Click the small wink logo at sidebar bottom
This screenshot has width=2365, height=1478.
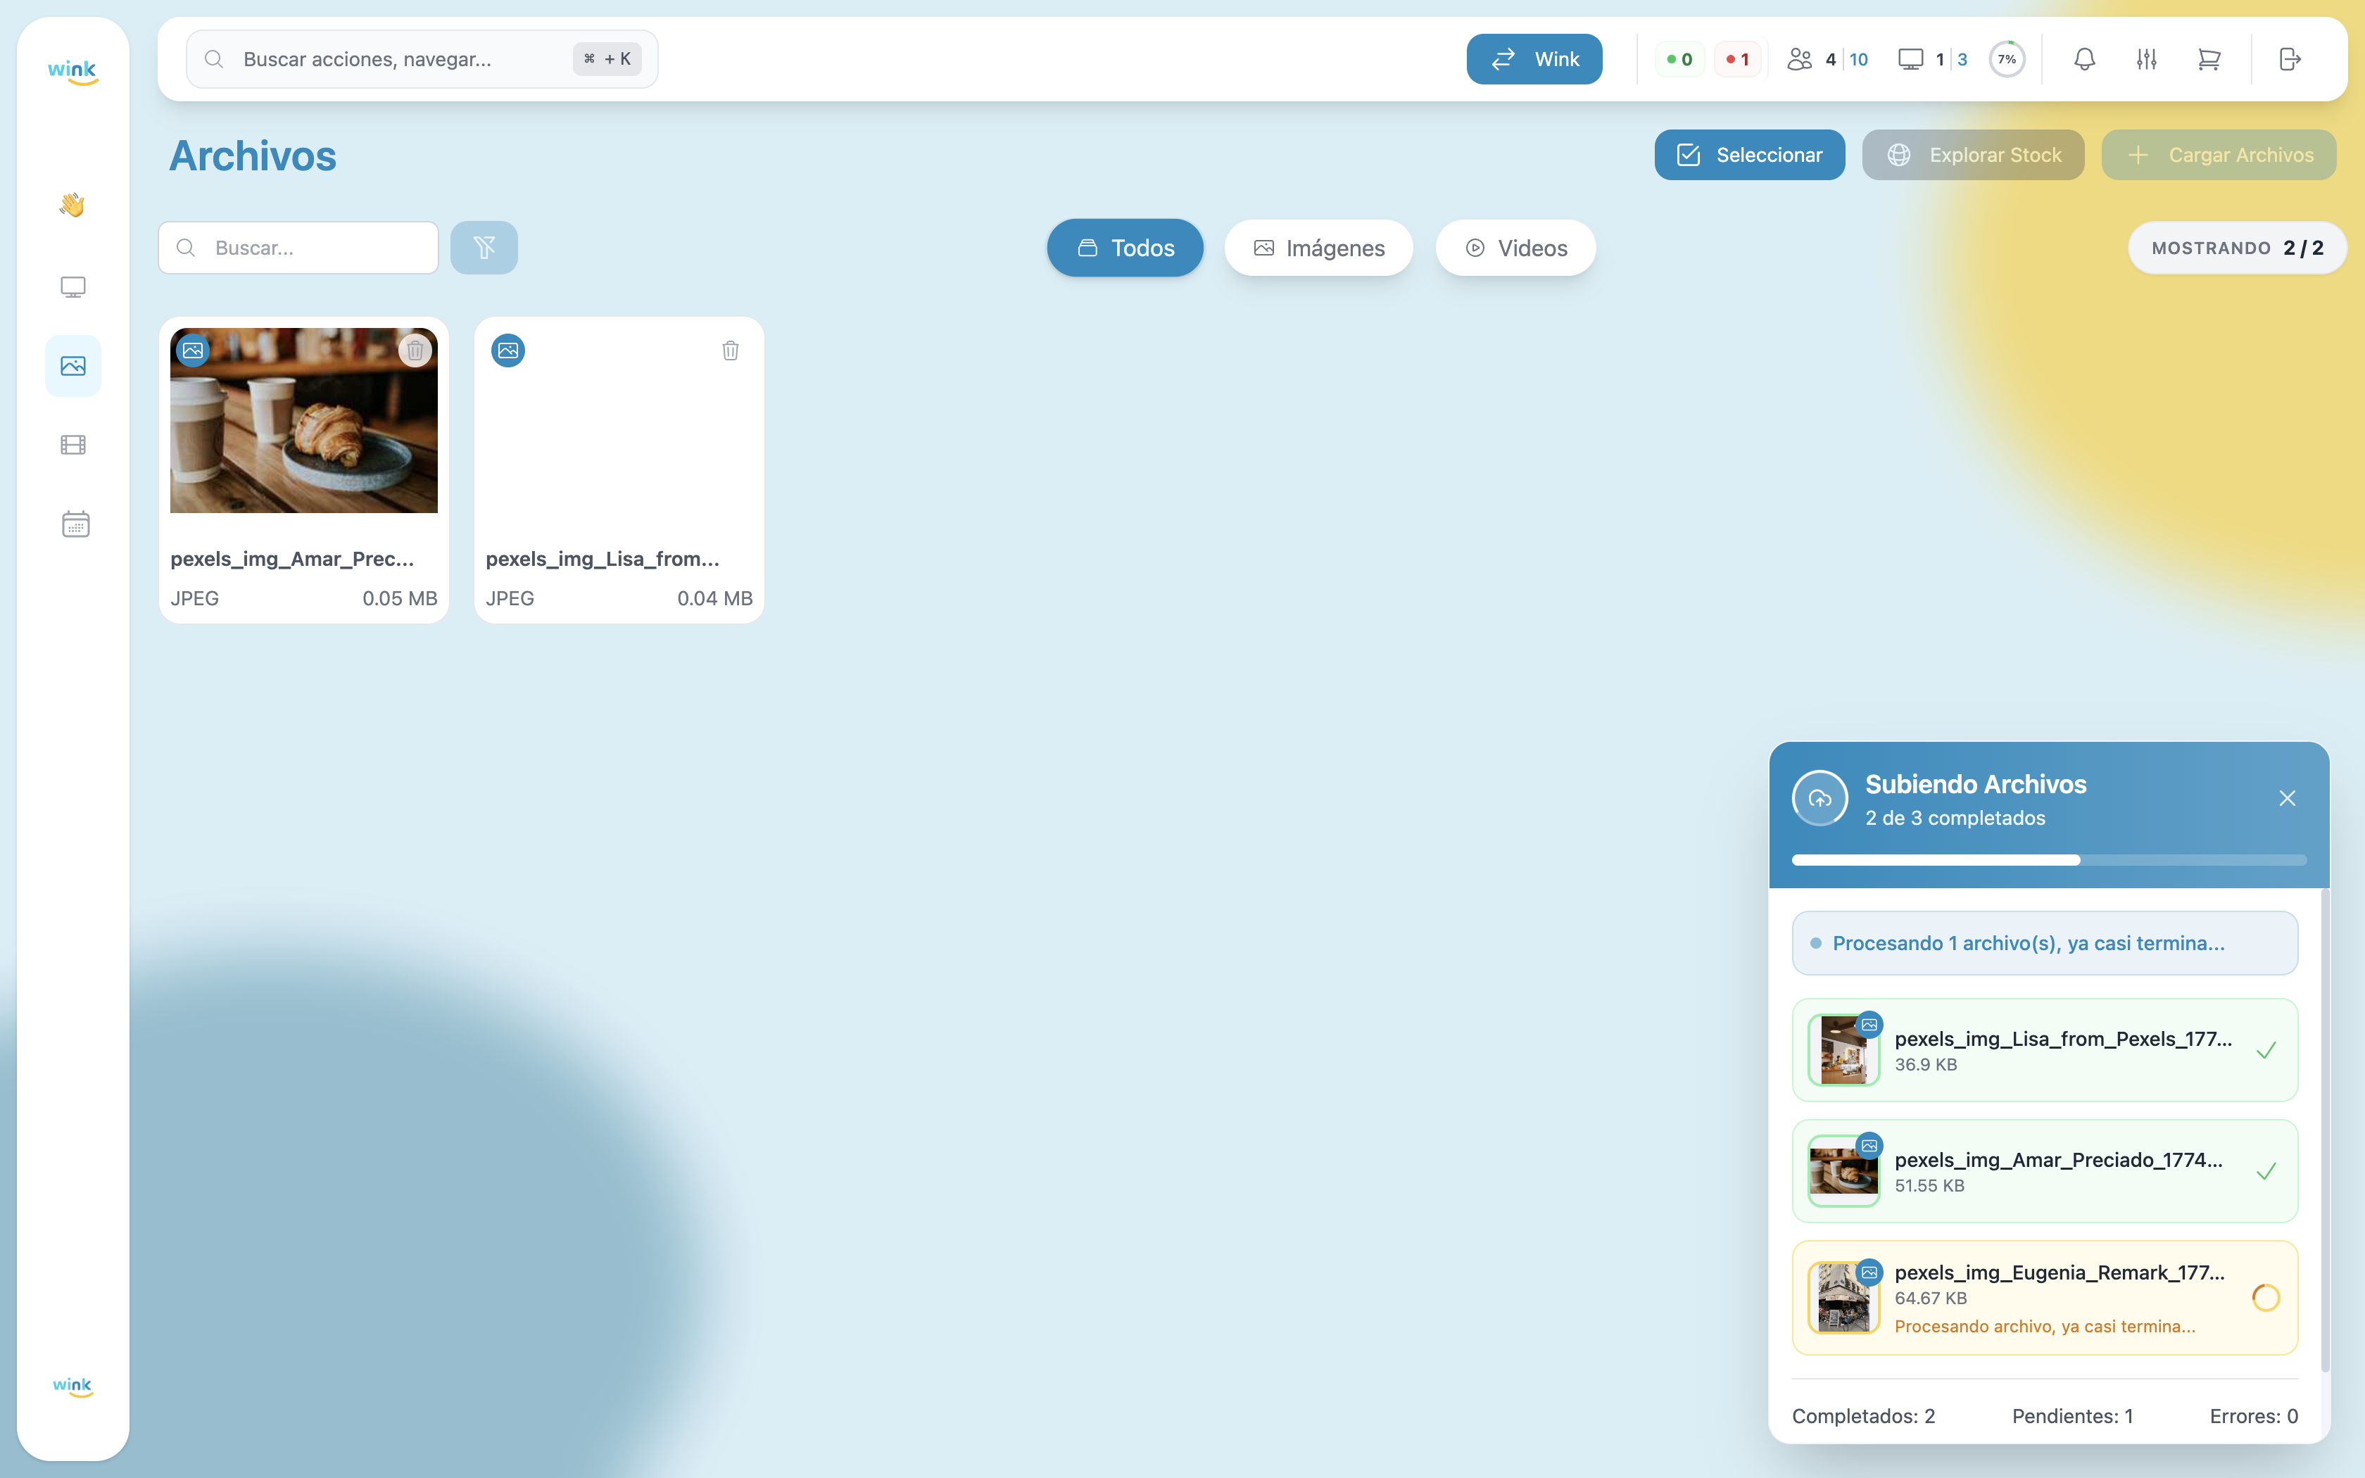coord(72,1386)
